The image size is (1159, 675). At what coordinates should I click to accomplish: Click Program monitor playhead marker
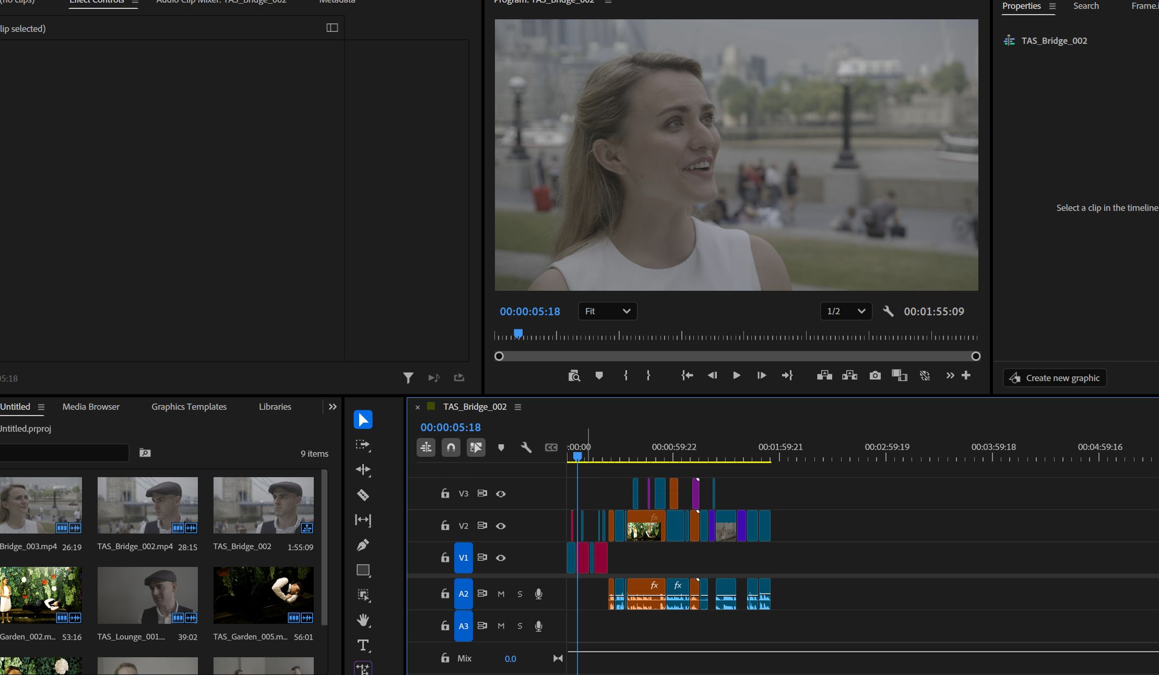click(x=518, y=334)
